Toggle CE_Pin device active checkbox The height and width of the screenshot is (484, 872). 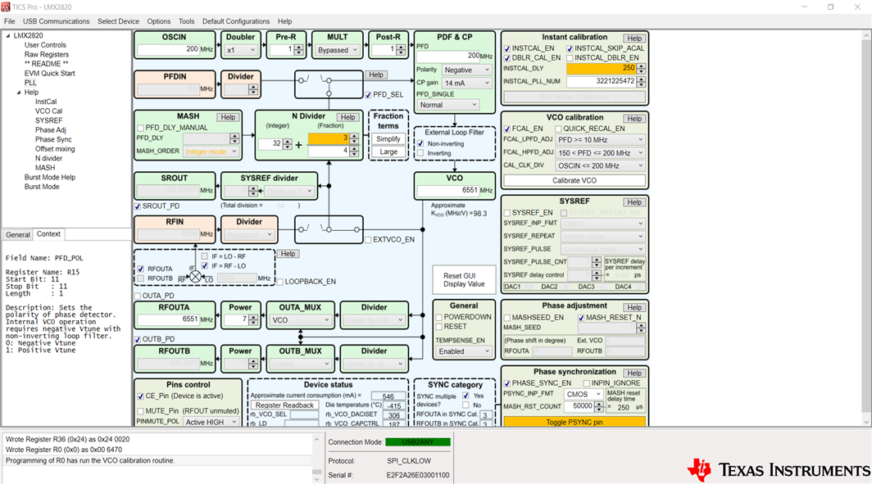[141, 396]
